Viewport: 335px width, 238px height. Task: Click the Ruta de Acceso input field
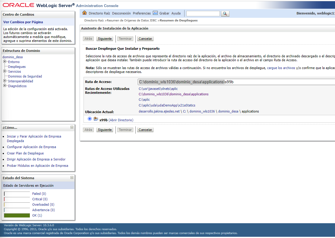pos(236,82)
